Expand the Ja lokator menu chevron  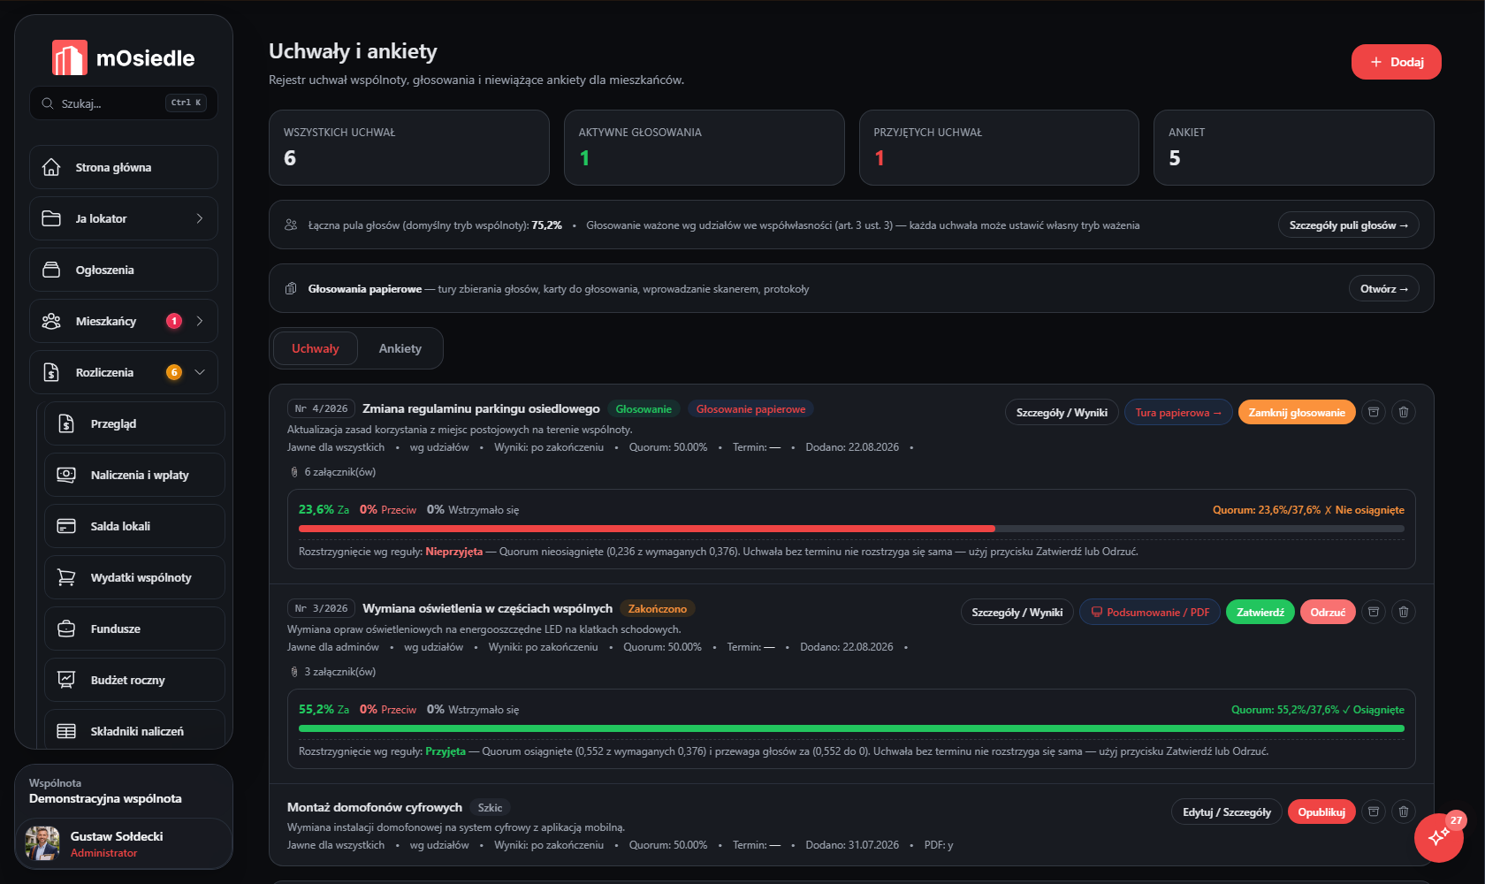(200, 218)
